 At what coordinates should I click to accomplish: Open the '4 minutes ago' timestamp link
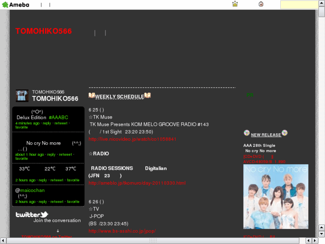tap(27, 123)
